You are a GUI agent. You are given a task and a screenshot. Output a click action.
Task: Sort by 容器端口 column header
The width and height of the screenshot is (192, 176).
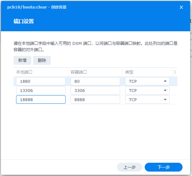click(x=95, y=72)
